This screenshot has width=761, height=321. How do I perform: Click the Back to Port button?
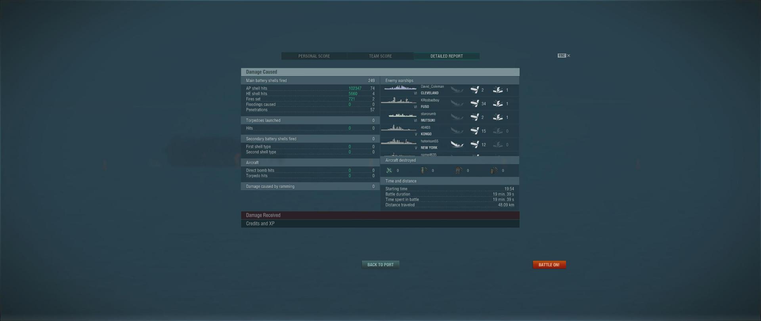pyautogui.click(x=380, y=265)
